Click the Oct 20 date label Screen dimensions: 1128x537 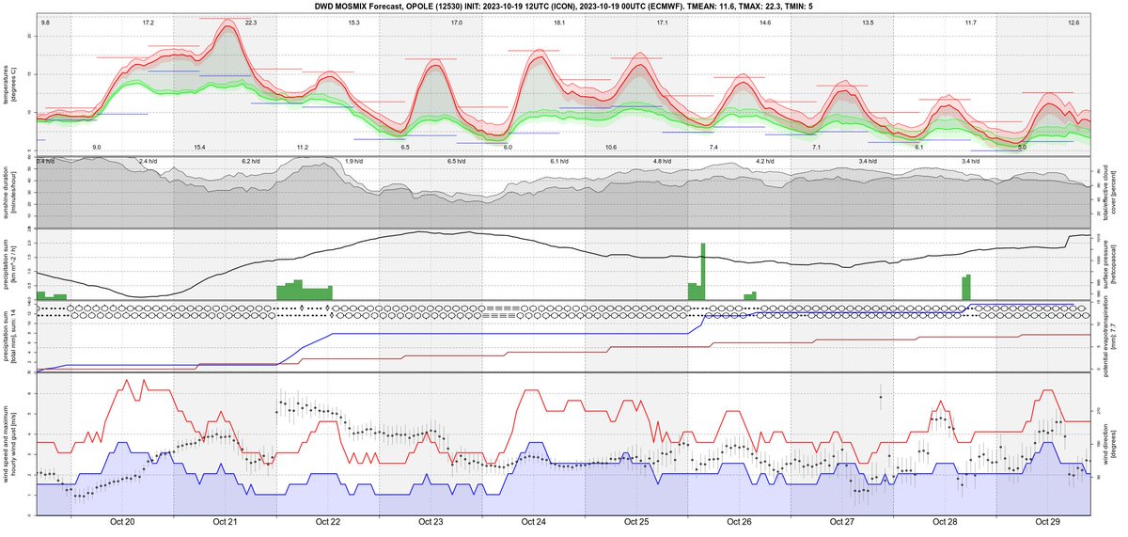pyautogui.click(x=123, y=521)
